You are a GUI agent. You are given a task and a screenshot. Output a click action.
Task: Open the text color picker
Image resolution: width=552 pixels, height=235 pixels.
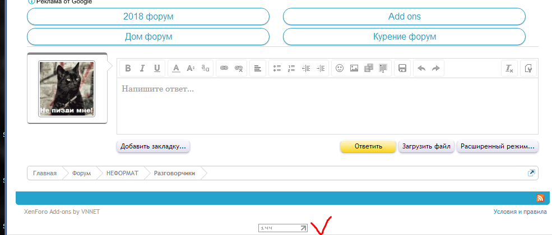176,68
